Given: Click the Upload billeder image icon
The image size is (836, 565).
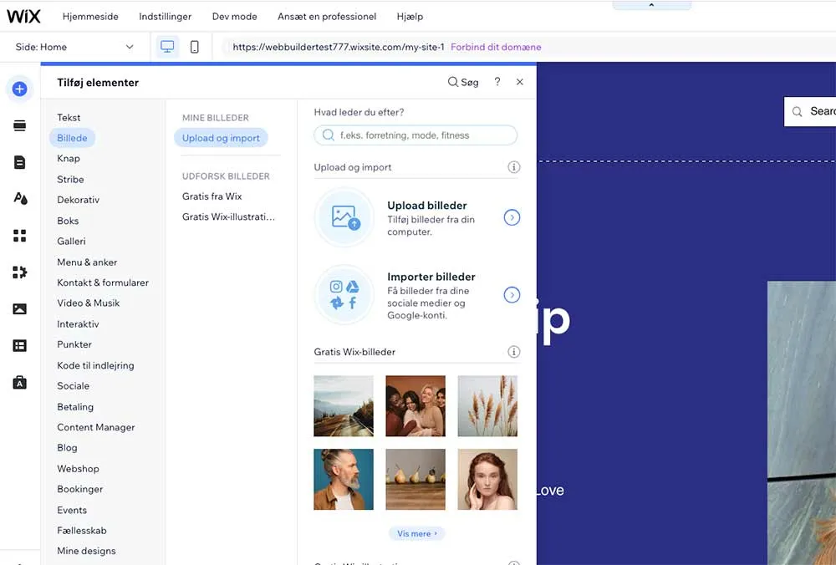Looking at the screenshot, I should point(344,217).
